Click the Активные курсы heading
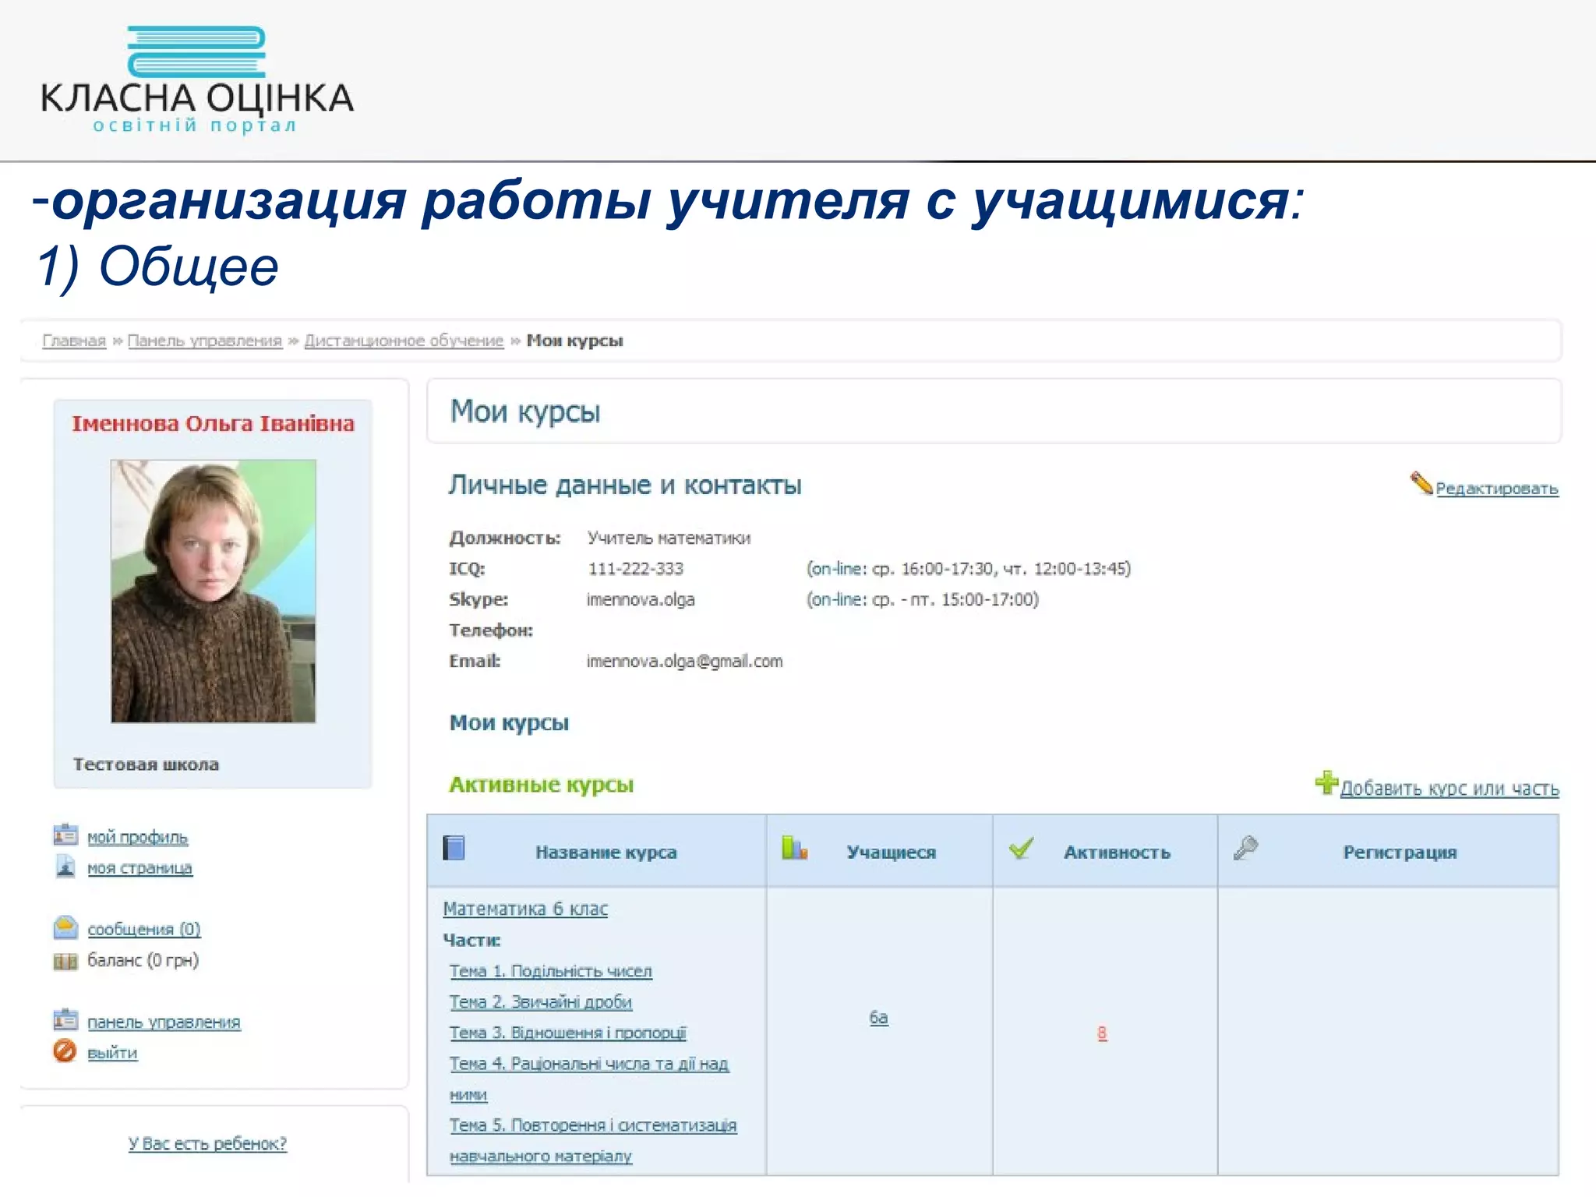The width and height of the screenshot is (1596, 1197). click(x=541, y=785)
